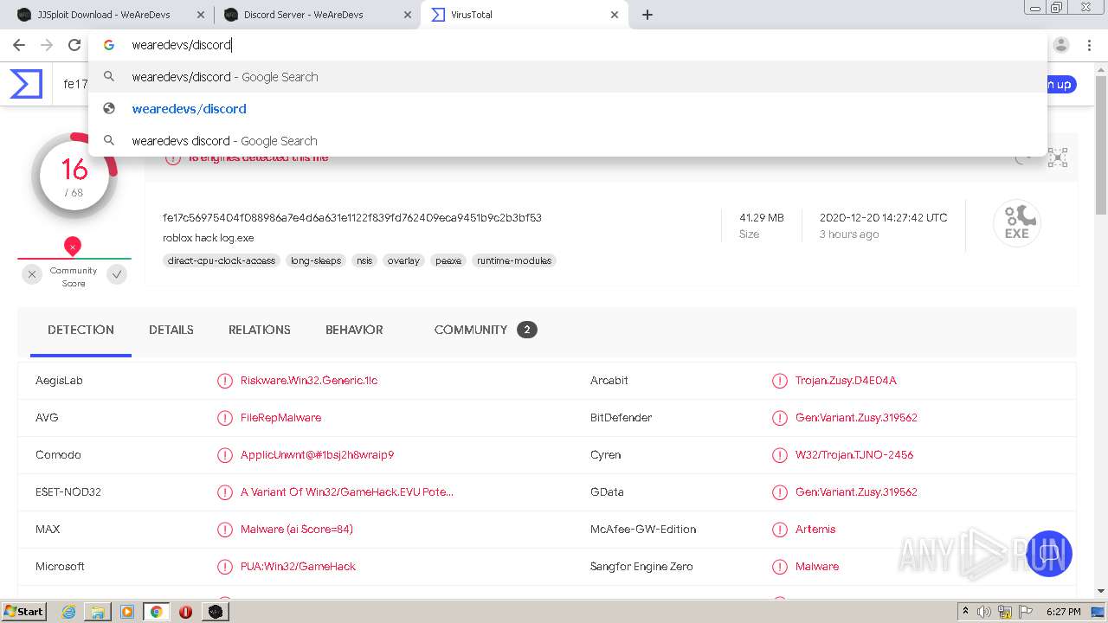
Task: Click 'W32/Trojan.TJNO-2456' detection result
Action: 854,455
